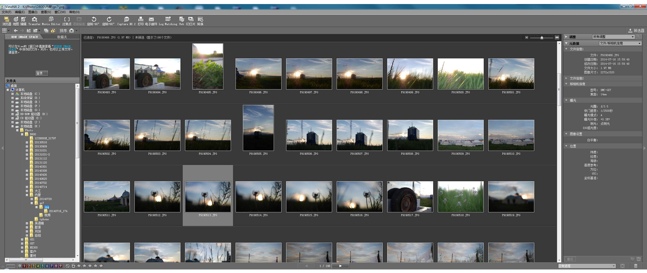Click the 打印 print icon

pyautogui.click(x=141, y=21)
